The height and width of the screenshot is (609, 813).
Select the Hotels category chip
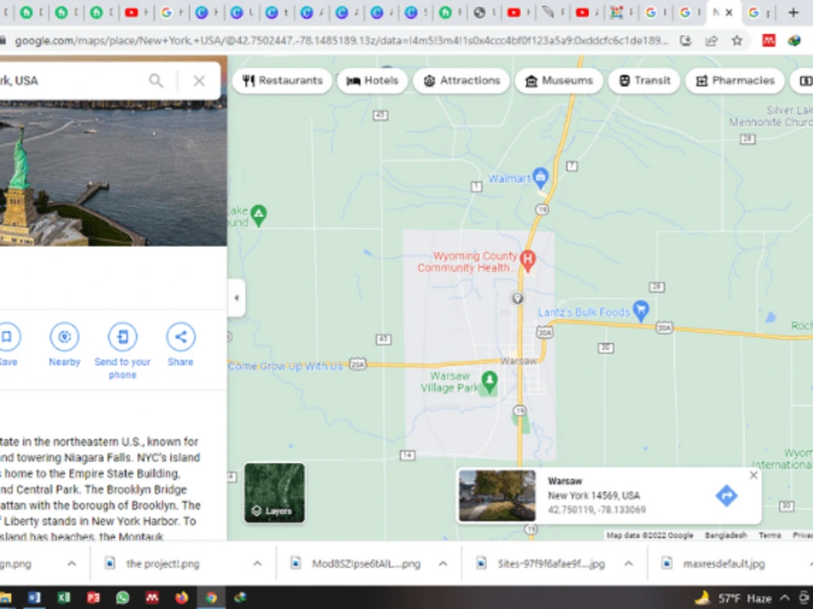click(x=372, y=80)
